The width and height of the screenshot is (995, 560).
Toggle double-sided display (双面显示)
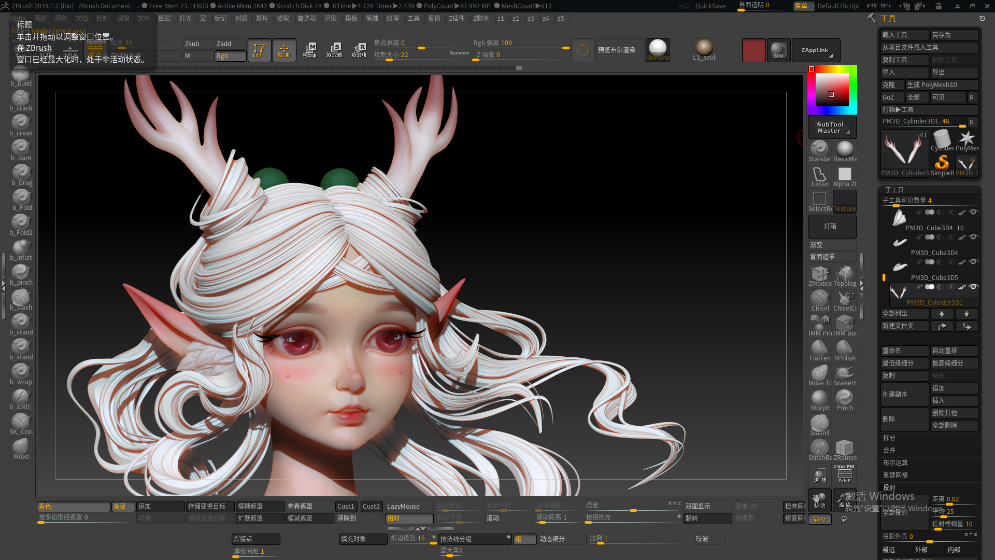(707, 507)
